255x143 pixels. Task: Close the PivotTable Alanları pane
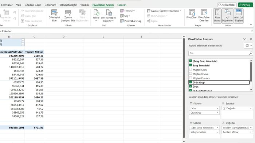click(251, 39)
